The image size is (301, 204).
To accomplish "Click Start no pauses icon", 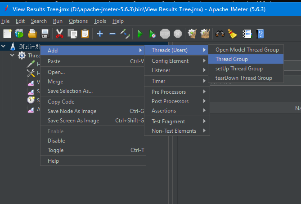I will [x=153, y=34].
